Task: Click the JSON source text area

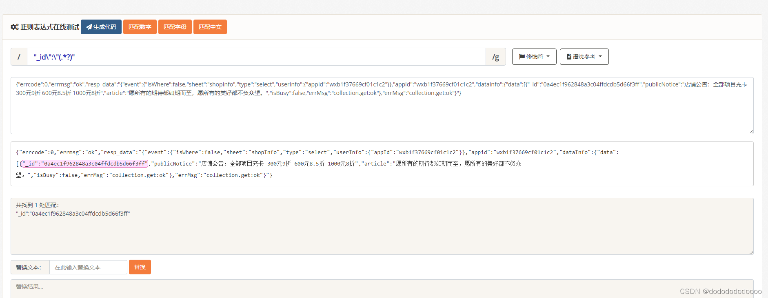Action: pos(382,106)
